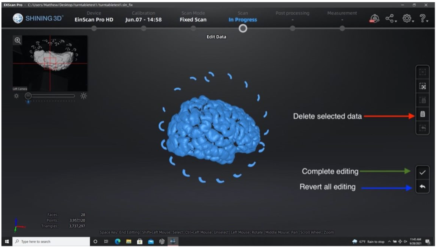This screenshot has width=436, height=247.
Task: Click the Windows taskbar search box
Action: click(x=51, y=242)
